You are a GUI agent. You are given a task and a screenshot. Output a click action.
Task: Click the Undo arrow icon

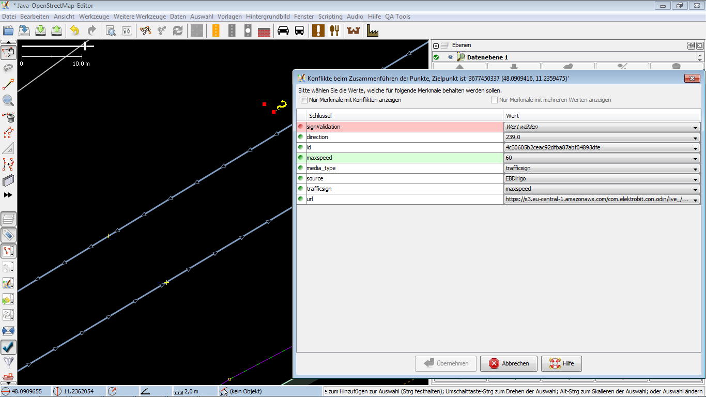(75, 30)
